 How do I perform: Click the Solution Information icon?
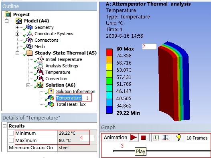[51, 91]
